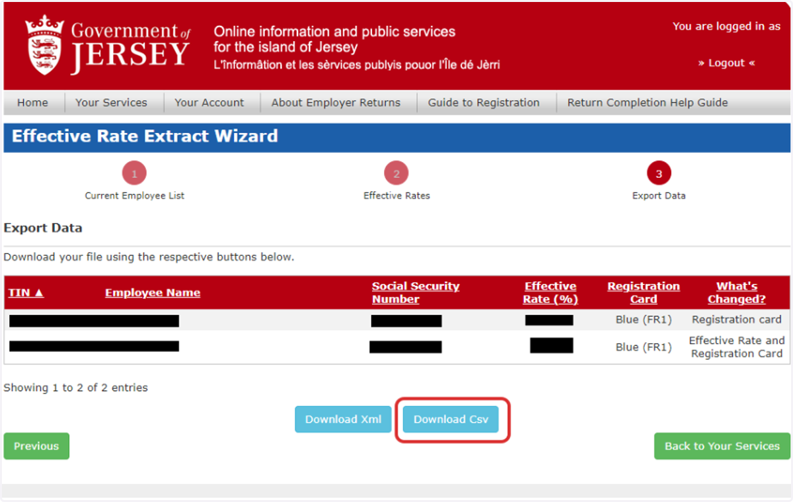The image size is (793, 502).
Task: Click 'You are logged in as' text
Action: tap(726, 26)
